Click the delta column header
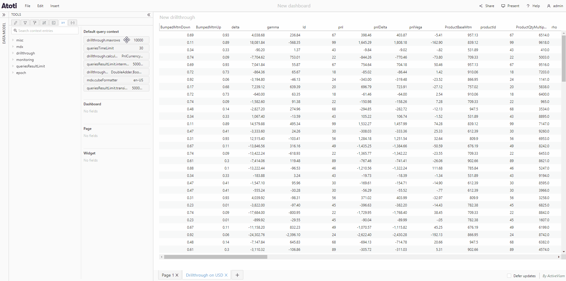The height and width of the screenshot is (281, 566). point(236,27)
